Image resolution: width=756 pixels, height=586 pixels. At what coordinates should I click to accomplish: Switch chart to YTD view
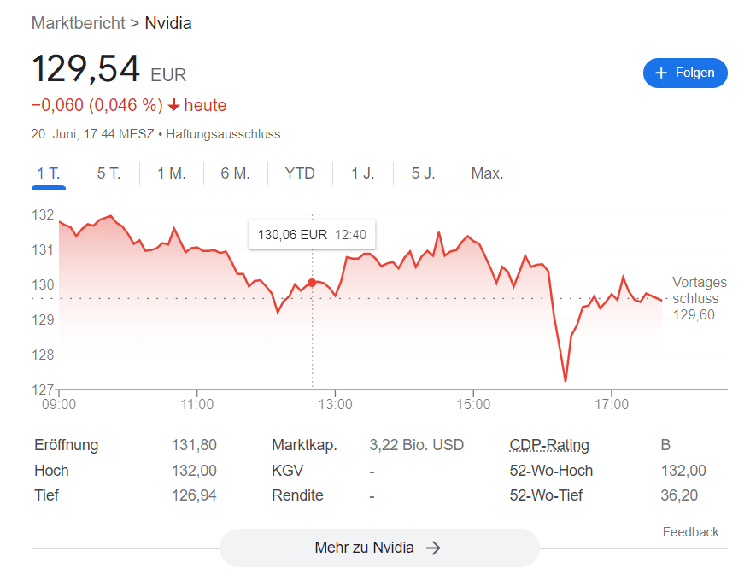(300, 173)
